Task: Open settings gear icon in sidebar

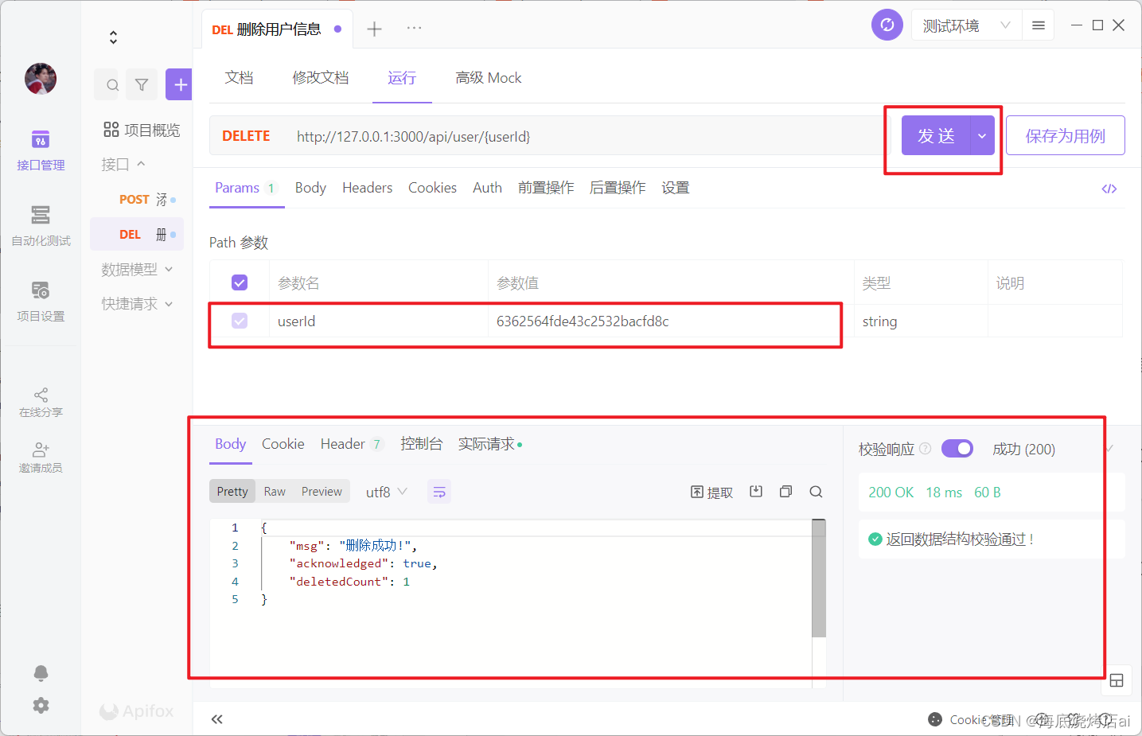Action: point(41,705)
